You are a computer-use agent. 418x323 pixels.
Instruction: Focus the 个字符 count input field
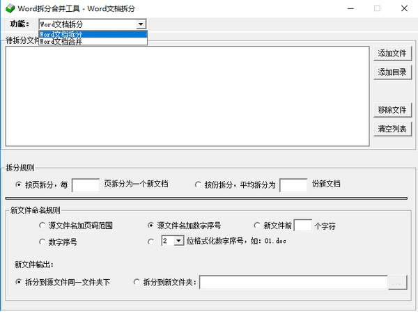(303, 226)
